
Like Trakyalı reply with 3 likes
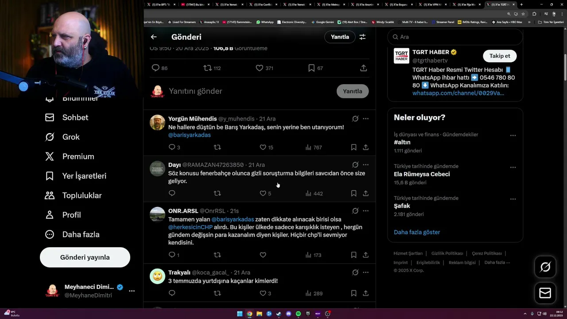coord(263,293)
